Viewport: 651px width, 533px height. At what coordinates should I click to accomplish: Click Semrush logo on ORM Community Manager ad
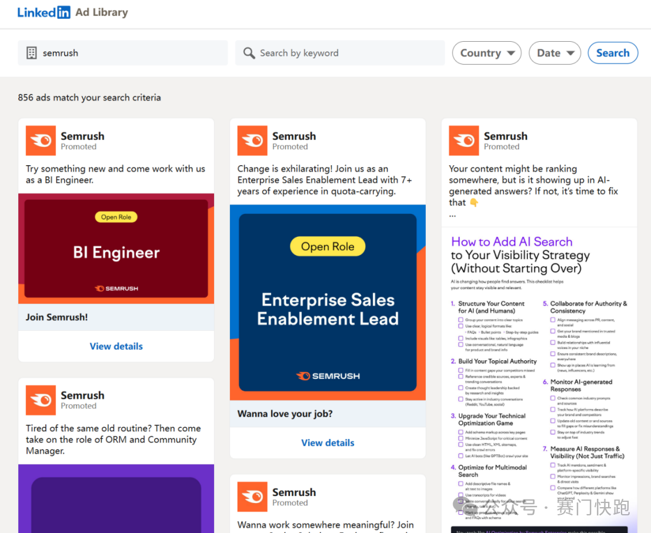click(x=41, y=400)
